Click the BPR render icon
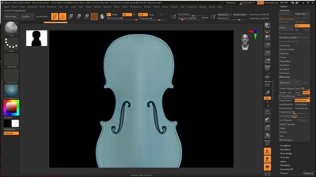 268,26
